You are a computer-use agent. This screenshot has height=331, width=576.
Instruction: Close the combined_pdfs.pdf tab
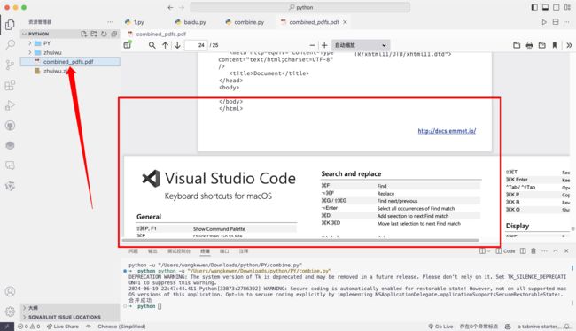click(x=345, y=22)
